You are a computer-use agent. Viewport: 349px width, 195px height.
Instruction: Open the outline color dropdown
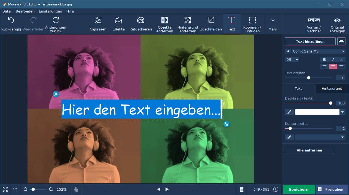(x=320, y=137)
